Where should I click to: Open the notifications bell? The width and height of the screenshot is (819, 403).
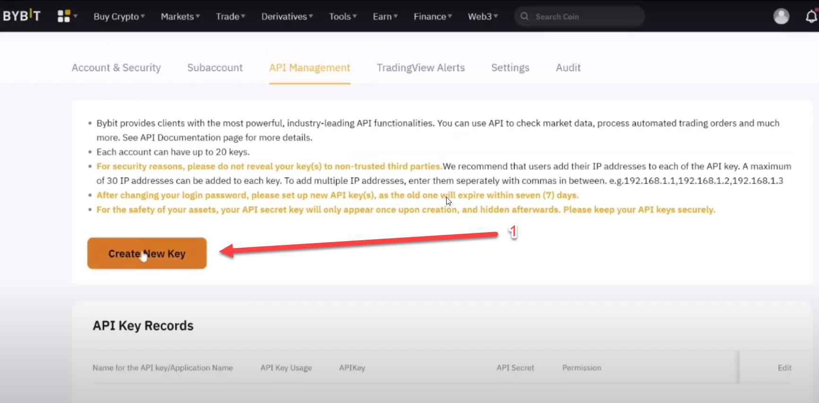coord(811,17)
